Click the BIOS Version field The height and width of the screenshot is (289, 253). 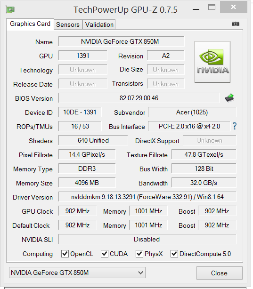pyautogui.click(x=139, y=98)
